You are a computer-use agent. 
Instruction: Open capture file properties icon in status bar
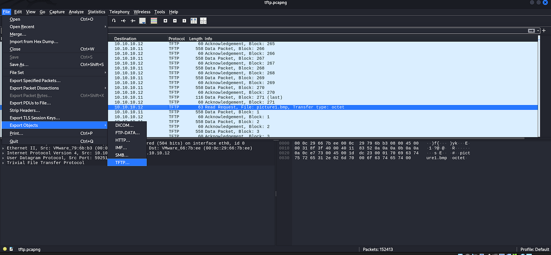click(11, 249)
